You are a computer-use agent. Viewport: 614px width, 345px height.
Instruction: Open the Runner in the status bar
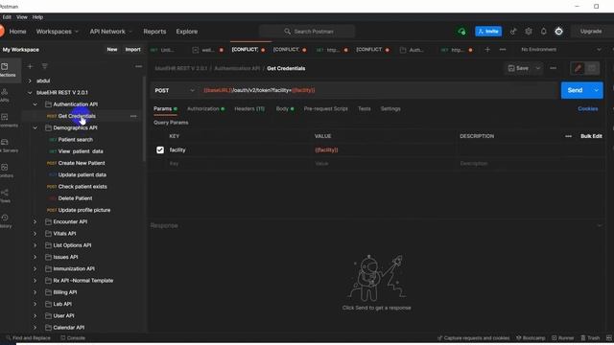[x=563, y=338]
